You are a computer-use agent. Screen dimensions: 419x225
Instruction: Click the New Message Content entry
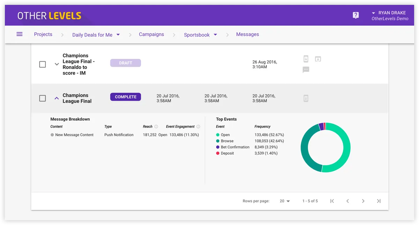point(74,135)
